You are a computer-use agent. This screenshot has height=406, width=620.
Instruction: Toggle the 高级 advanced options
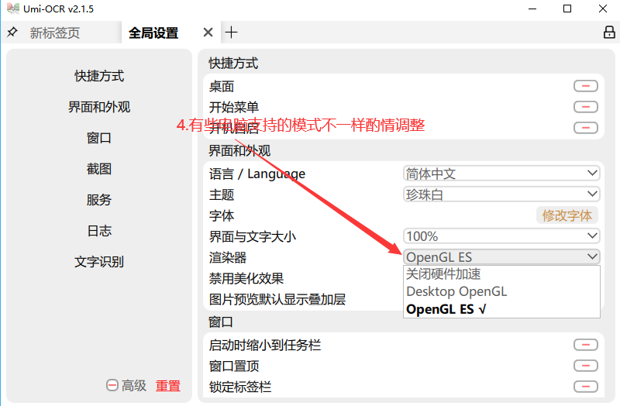point(126,385)
